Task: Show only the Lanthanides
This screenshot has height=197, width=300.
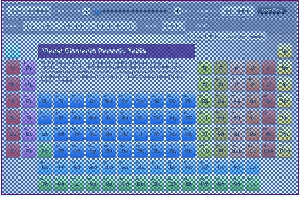Action: coord(235,37)
